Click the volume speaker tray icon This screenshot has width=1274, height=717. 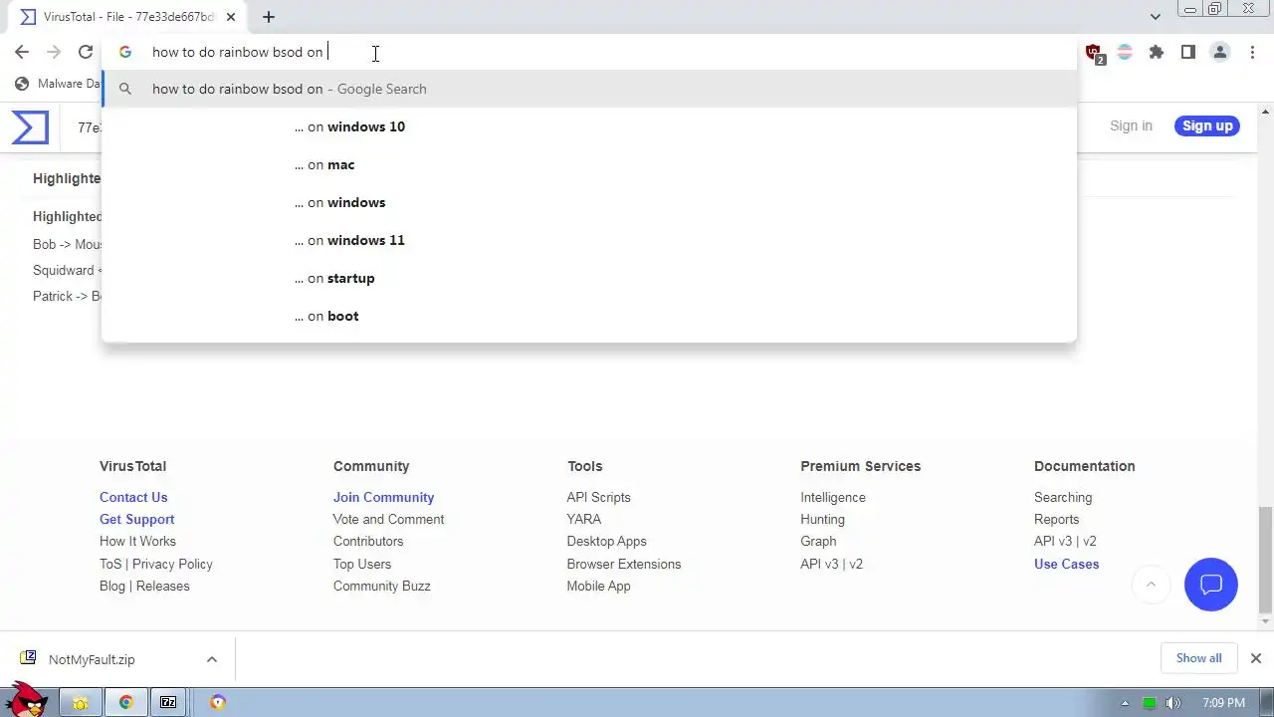click(1173, 703)
